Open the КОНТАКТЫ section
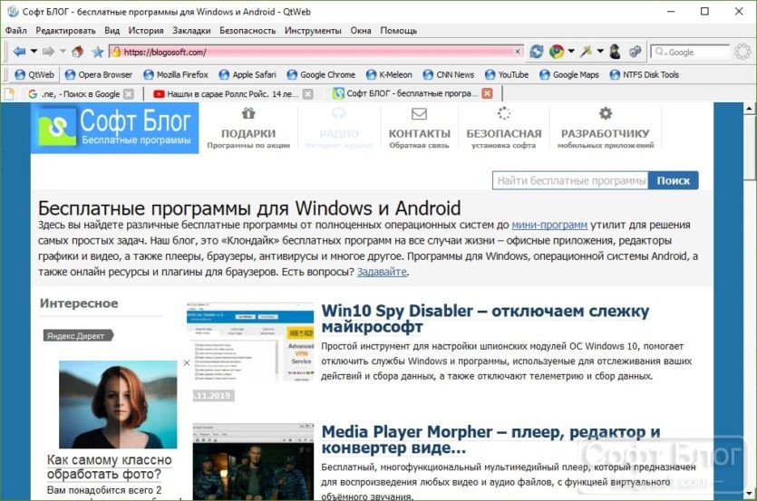 click(419, 128)
